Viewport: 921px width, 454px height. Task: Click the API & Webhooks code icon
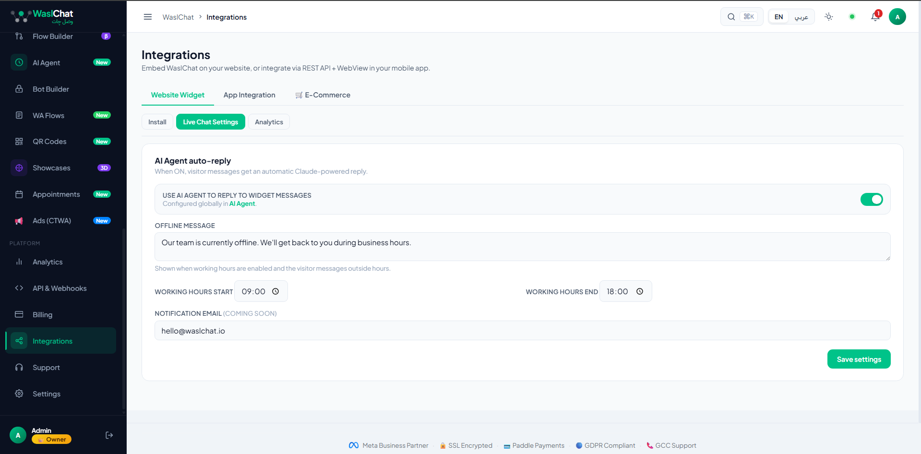19,288
